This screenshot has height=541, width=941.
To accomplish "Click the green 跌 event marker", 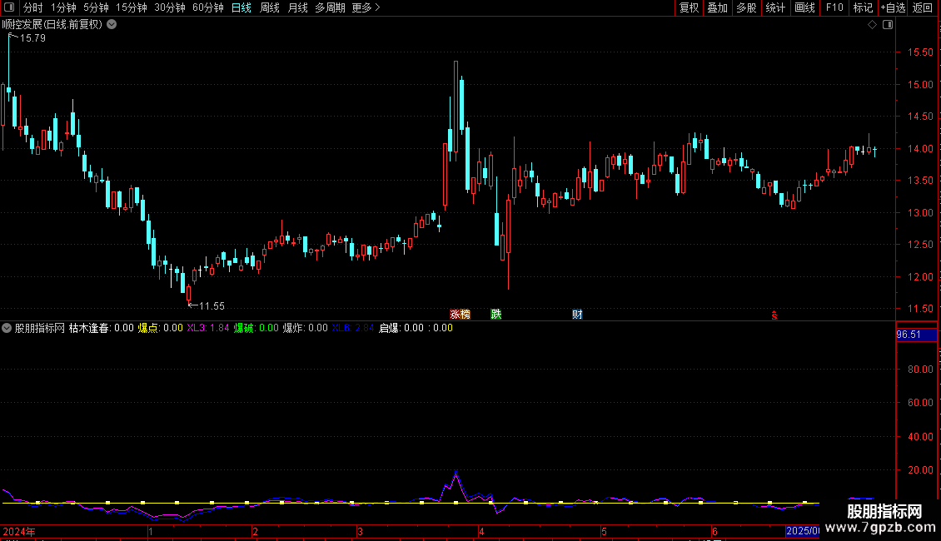I will [x=495, y=315].
